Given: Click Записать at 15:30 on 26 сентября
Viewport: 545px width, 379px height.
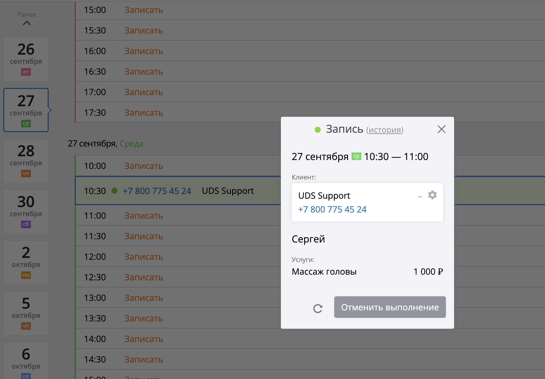Looking at the screenshot, I should tap(144, 31).
